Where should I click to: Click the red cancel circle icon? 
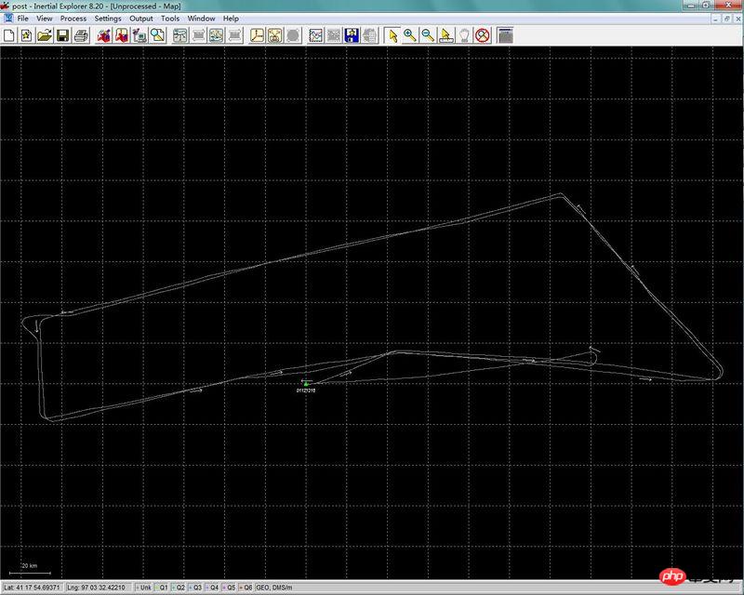click(482, 35)
